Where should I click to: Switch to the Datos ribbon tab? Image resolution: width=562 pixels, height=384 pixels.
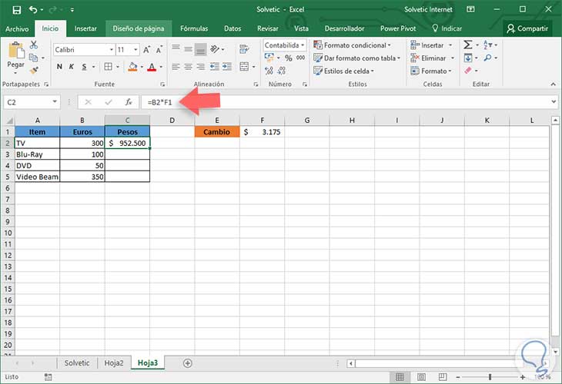click(x=232, y=28)
